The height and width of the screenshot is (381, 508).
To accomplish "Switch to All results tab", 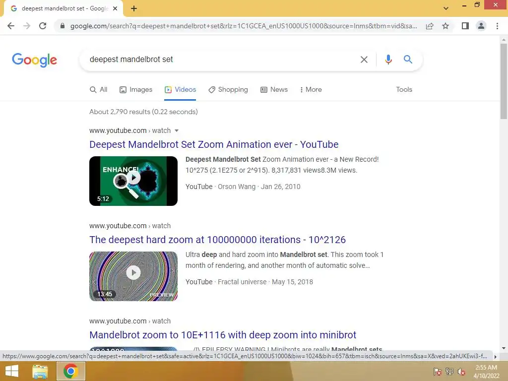I will [99, 90].
